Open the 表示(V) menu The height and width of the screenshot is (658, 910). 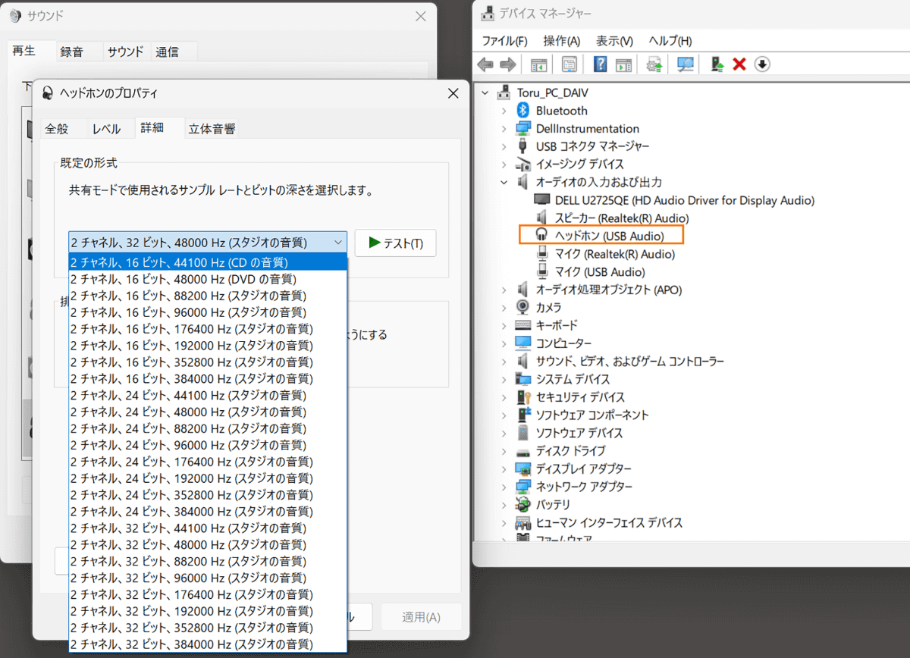pyautogui.click(x=614, y=41)
